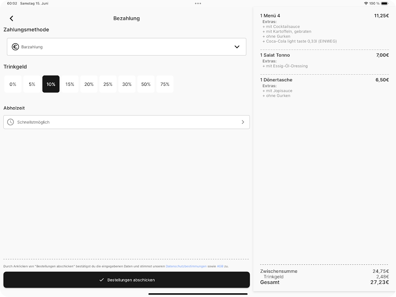Screen dimensions: 396x297
Task: Click the clock icon in Abholzeit
Action: (11, 122)
